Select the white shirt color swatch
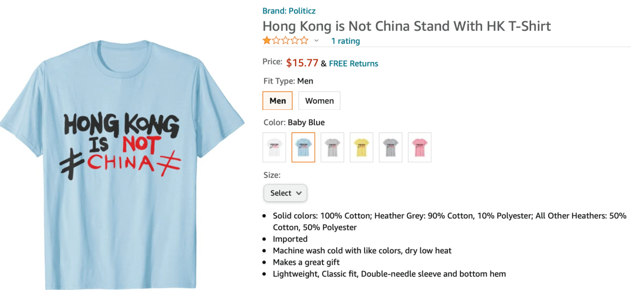Image resolution: width=631 pixels, height=290 pixels. pyautogui.click(x=274, y=148)
